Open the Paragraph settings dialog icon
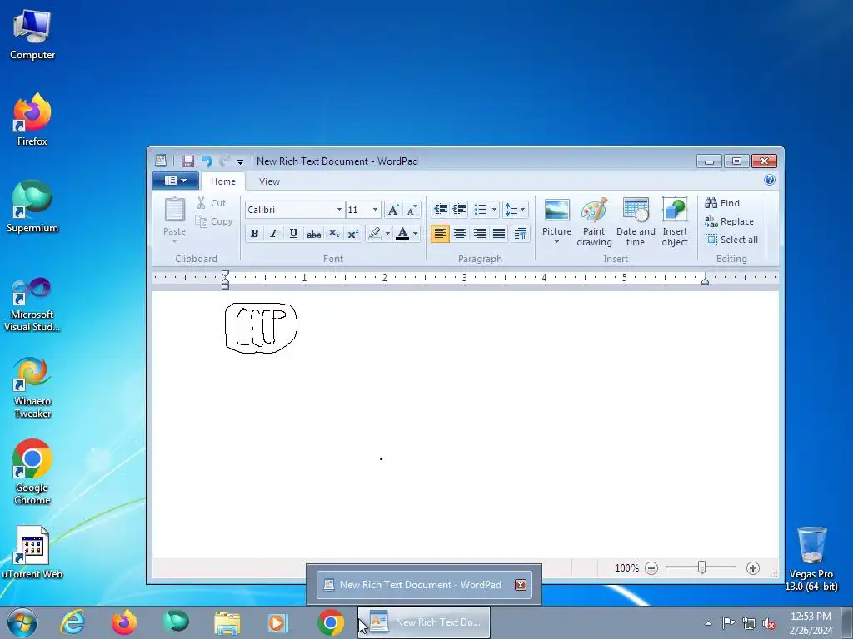 (521, 234)
